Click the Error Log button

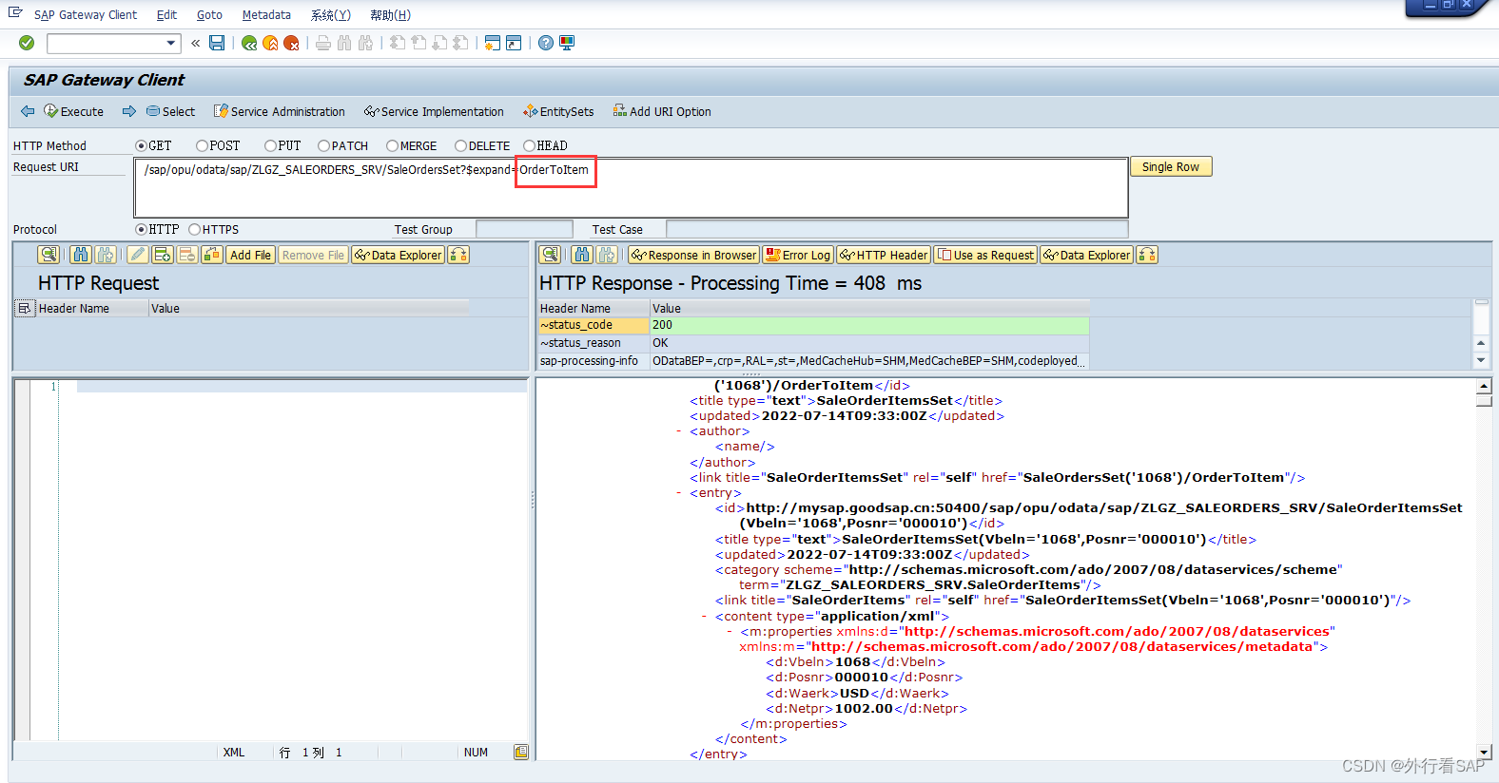point(798,255)
